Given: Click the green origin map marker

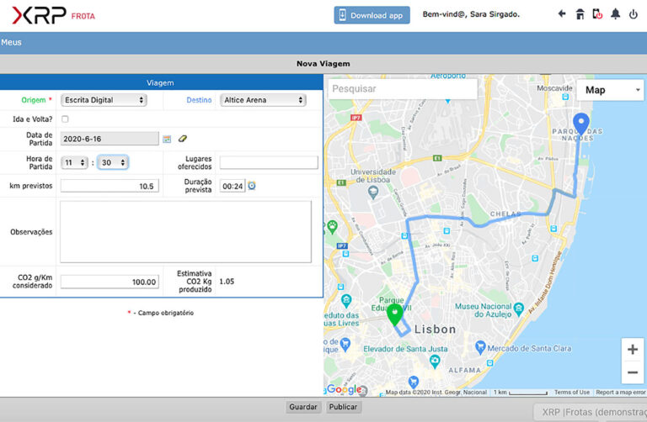Looking at the screenshot, I should (395, 314).
